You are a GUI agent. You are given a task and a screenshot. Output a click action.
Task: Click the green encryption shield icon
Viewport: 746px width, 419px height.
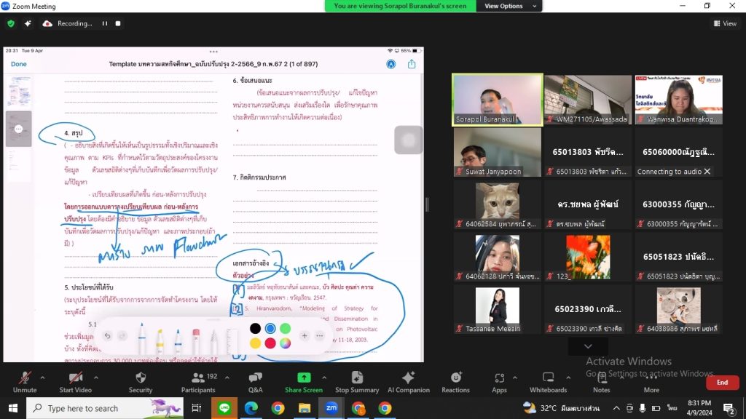tap(11, 23)
